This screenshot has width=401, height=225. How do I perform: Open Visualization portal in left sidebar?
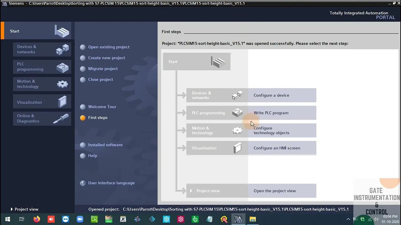pos(42,102)
